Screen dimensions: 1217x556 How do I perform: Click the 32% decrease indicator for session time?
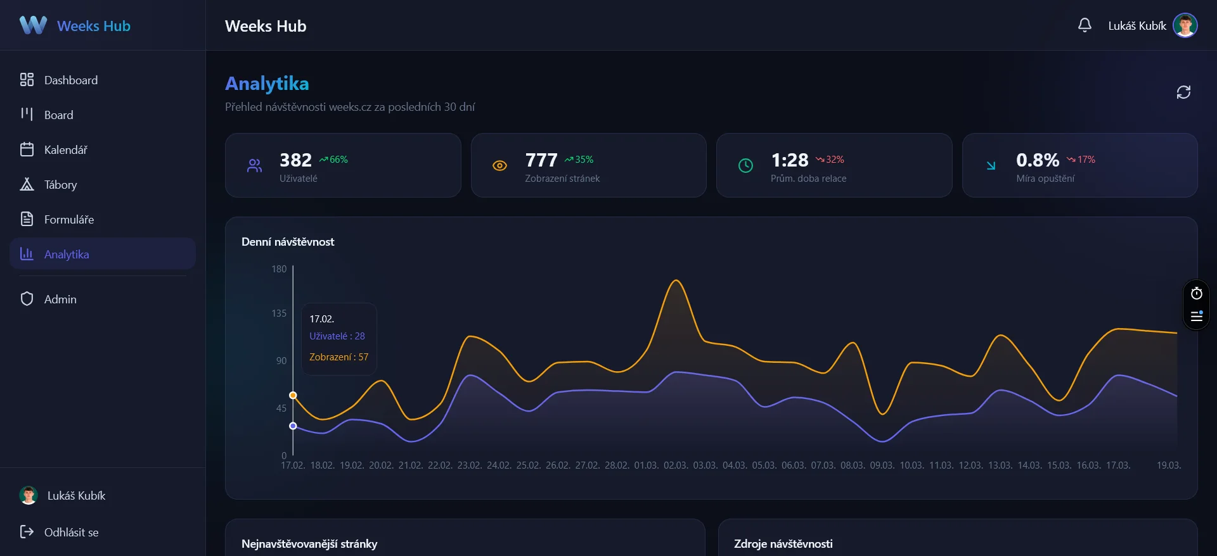pos(830,160)
